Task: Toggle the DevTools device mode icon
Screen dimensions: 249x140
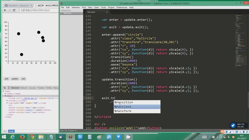Action: [x=9, y=88]
